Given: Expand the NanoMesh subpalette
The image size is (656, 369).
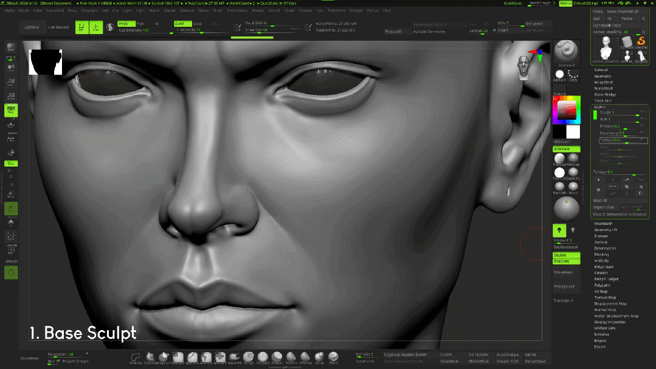Looking at the screenshot, I should click(604, 88).
